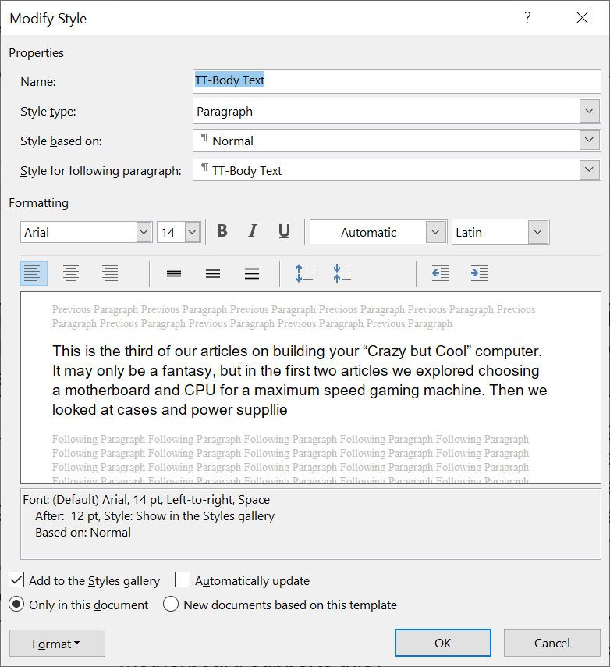The width and height of the screenshot is (610, 667).
Task: Cancel the Modify Style dialog
Action: click(x=551, y=643)
